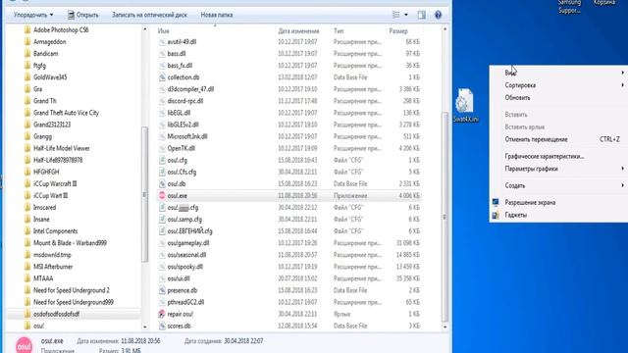Select Microsoft.Ink.dll file icon

(x=162, y=136)
